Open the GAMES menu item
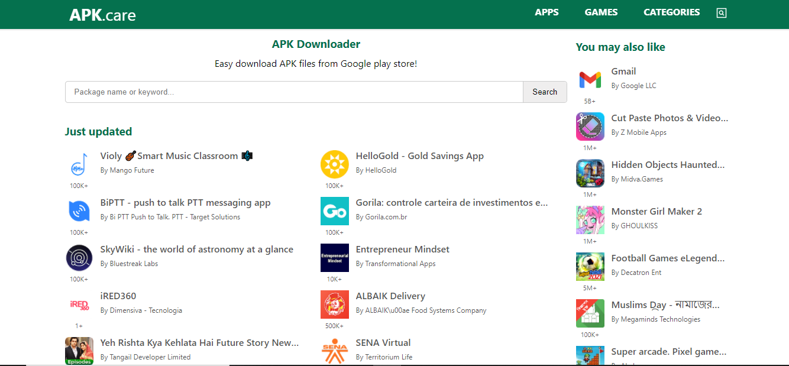Image resolution: width=789 pixels, height=366 pixels. point(601,12)
